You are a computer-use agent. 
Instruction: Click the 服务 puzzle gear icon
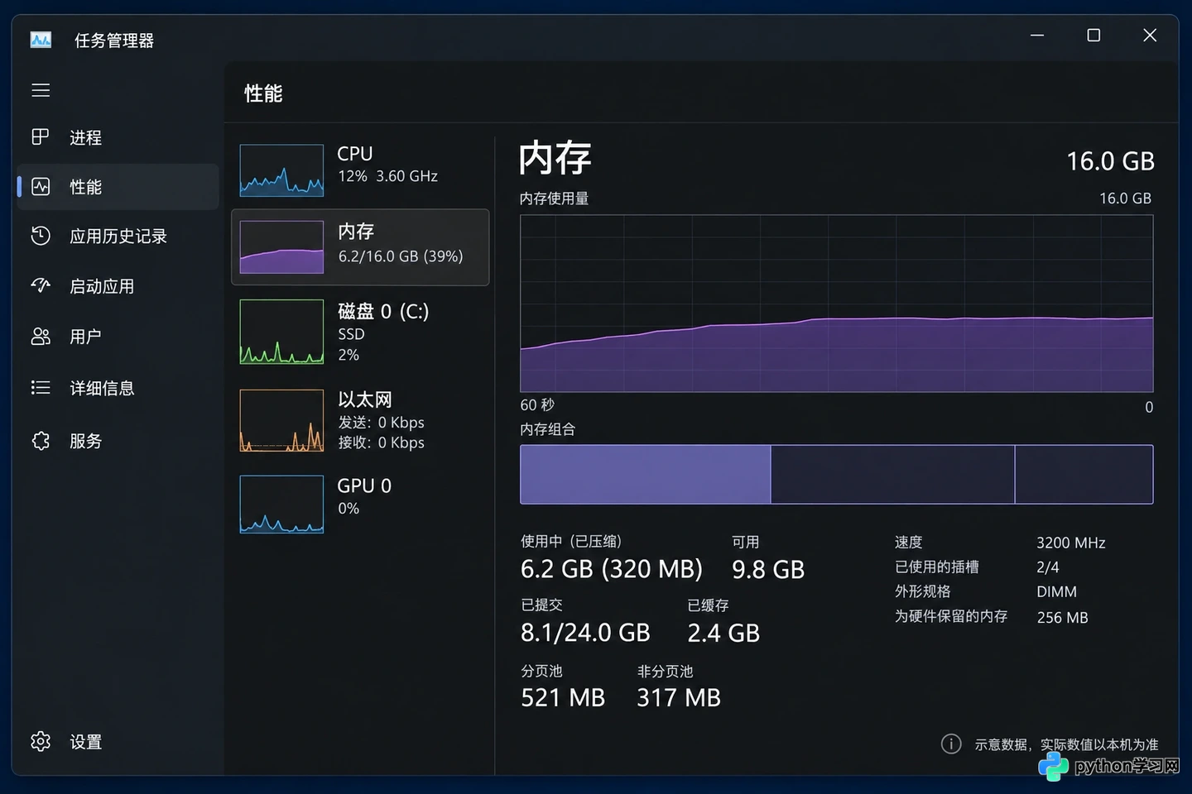(41, 441)
